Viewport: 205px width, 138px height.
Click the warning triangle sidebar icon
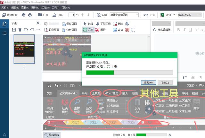tap(4, 134)
